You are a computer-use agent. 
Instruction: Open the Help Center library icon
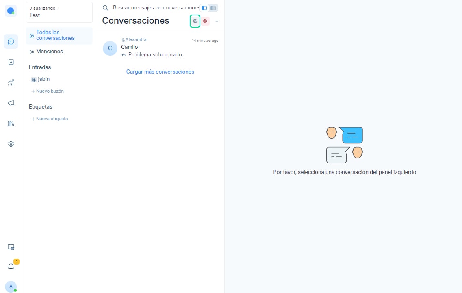pyautogui.click(x=11, y=123)
